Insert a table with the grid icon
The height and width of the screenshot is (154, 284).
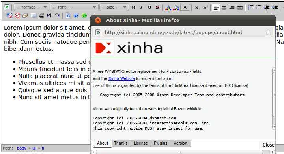click(x=34, y=15)
